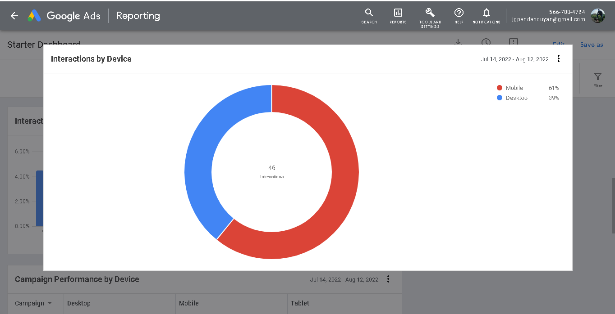Screen dimensions: 615x314
Task: Click the dashboard feedback icon
Action: click(513, 42)
